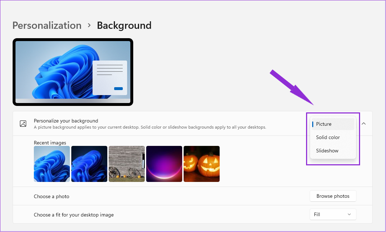Click the highlighted Picture option indicator
386x232 pixels.
(313, 124)
